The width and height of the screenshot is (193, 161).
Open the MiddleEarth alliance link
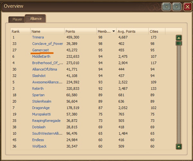point(41,56)
